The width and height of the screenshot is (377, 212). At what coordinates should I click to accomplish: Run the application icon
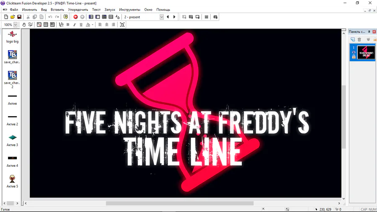pos(191,17)
